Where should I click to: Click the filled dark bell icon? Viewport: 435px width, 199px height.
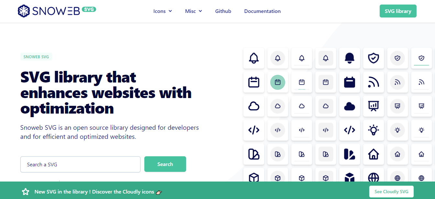tap(350, 58)
